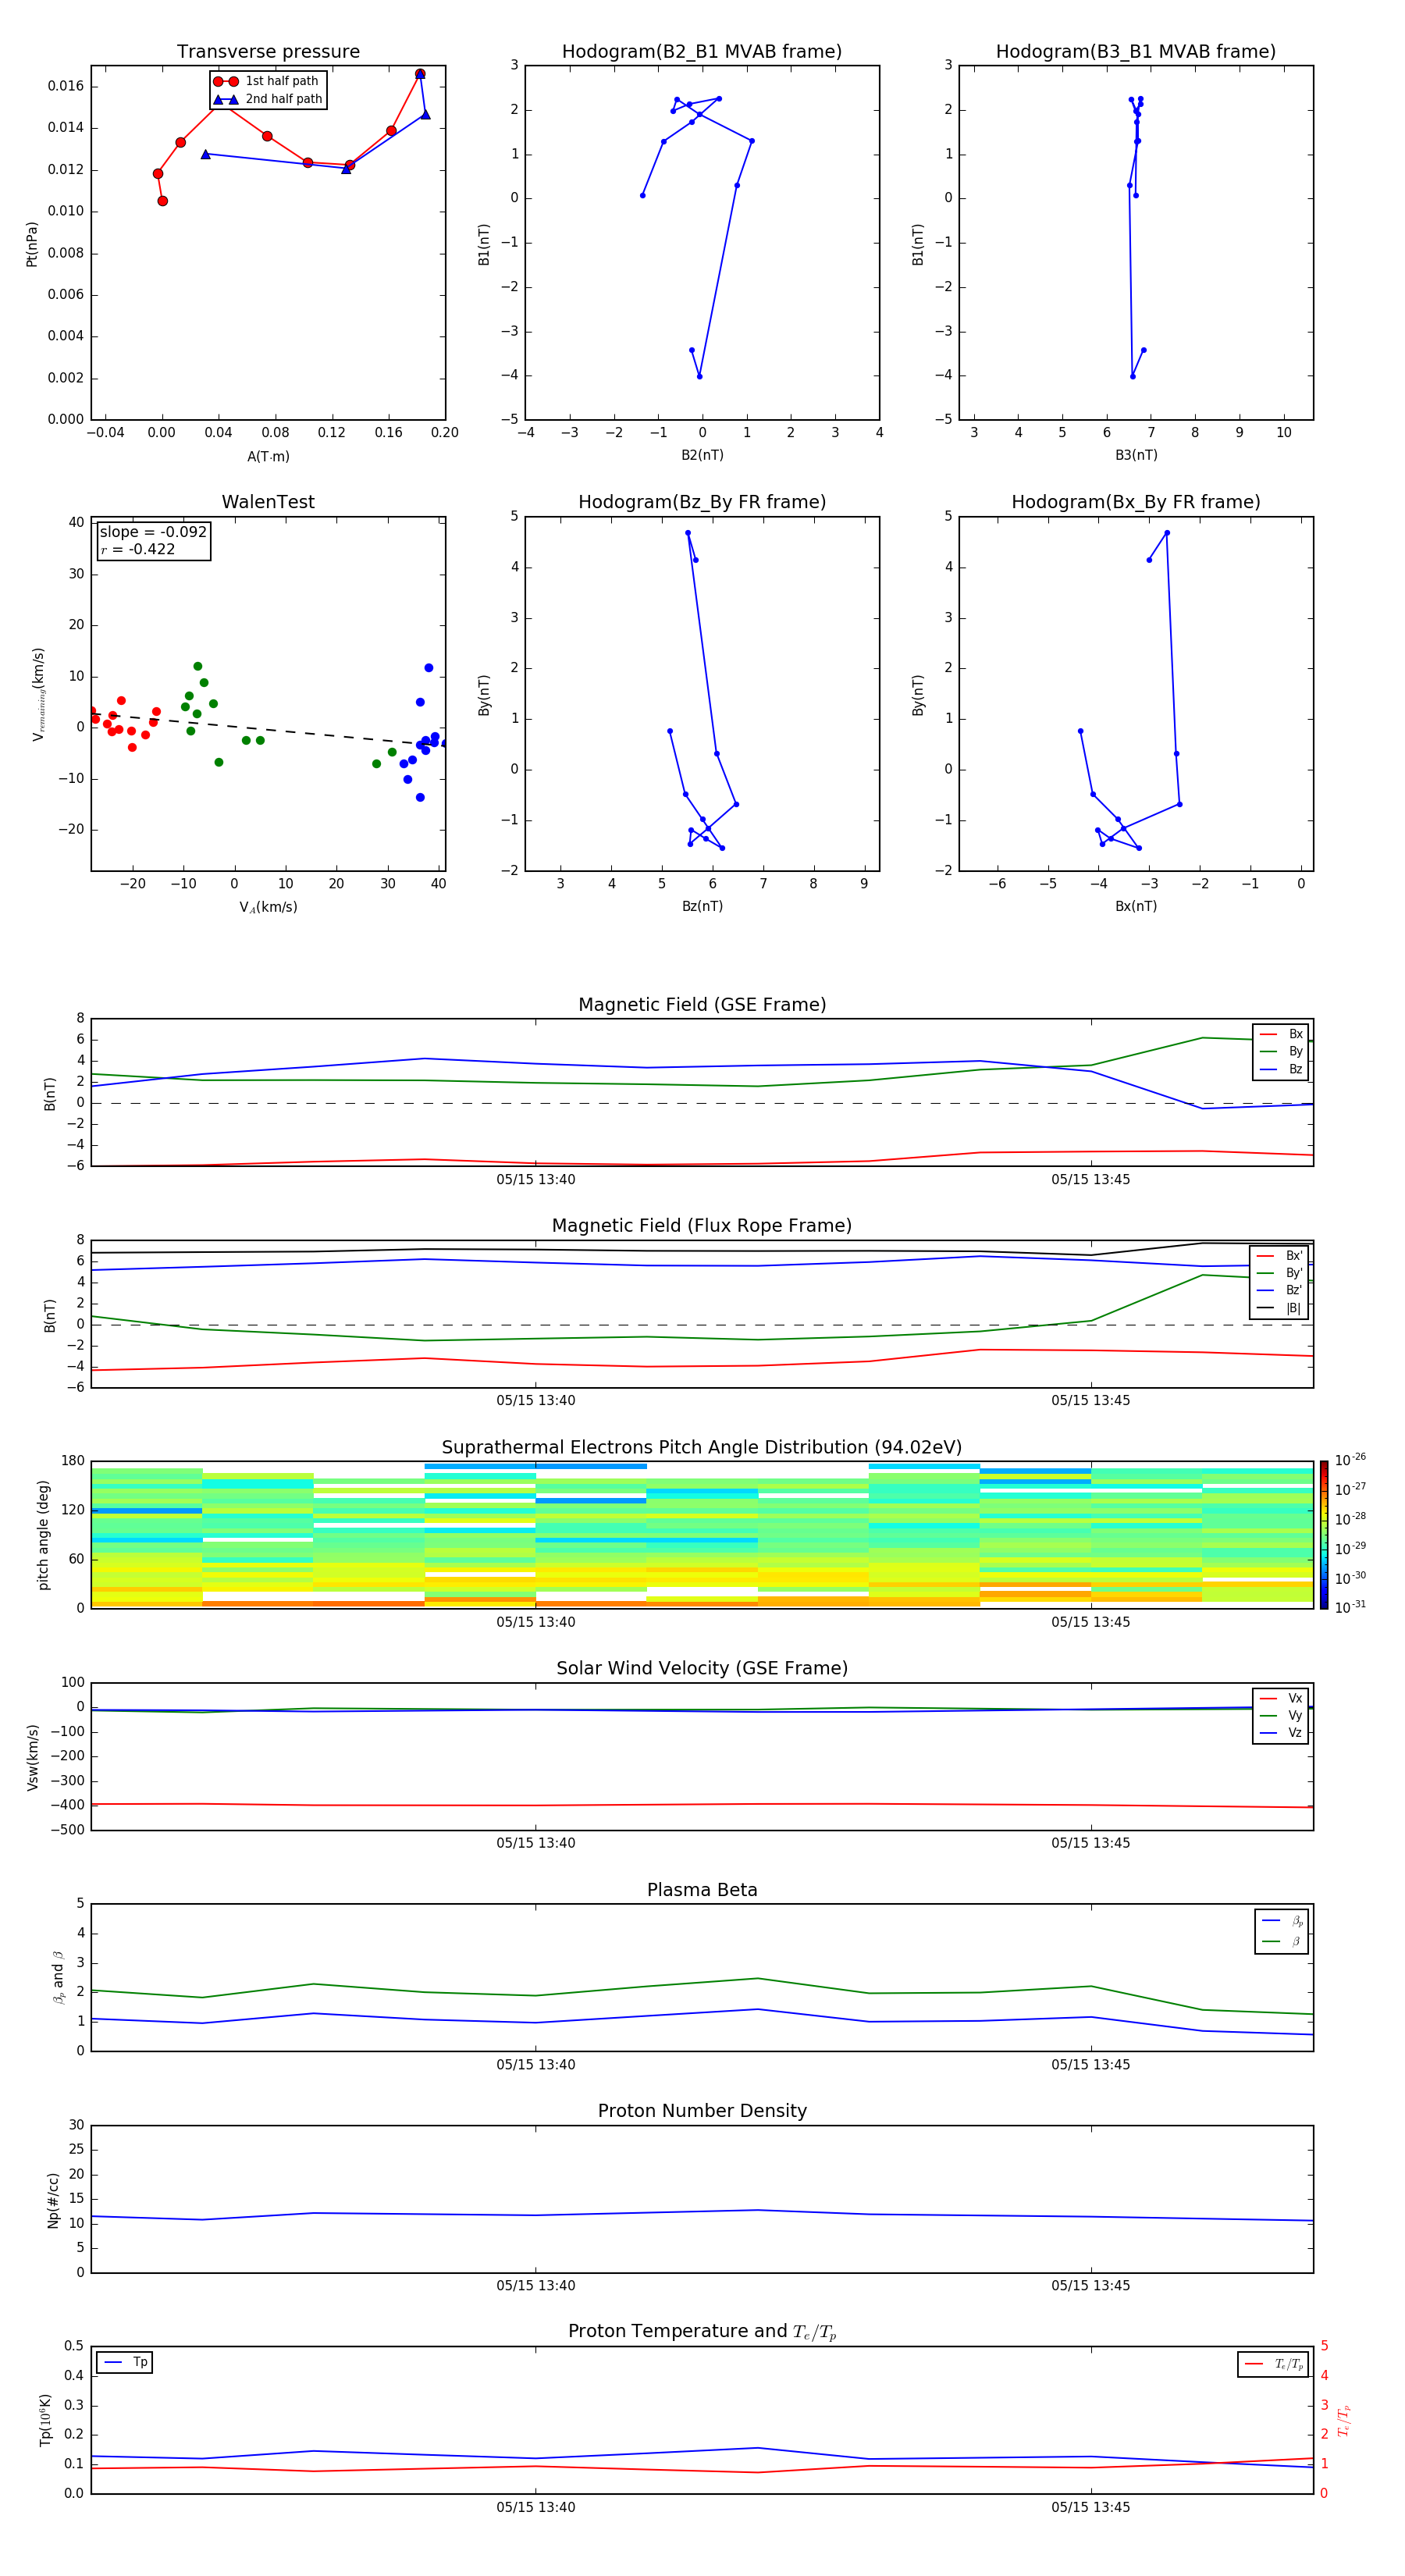Click "05/15 13:45" under the Proton Number Density plot
This screenshot has width=1405, height=2576.
[x=1090, y=2286]
